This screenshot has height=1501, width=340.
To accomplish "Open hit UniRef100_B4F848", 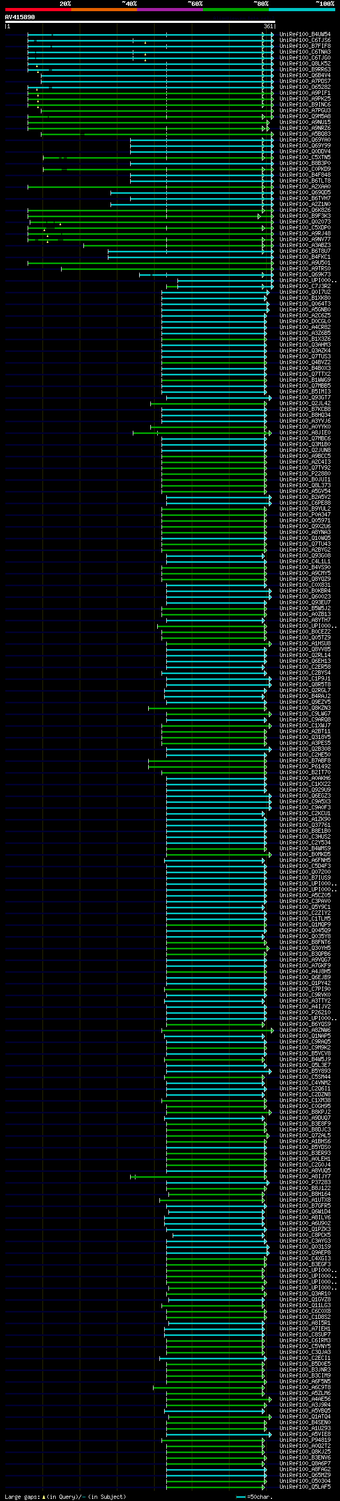I will pos(305,175).
